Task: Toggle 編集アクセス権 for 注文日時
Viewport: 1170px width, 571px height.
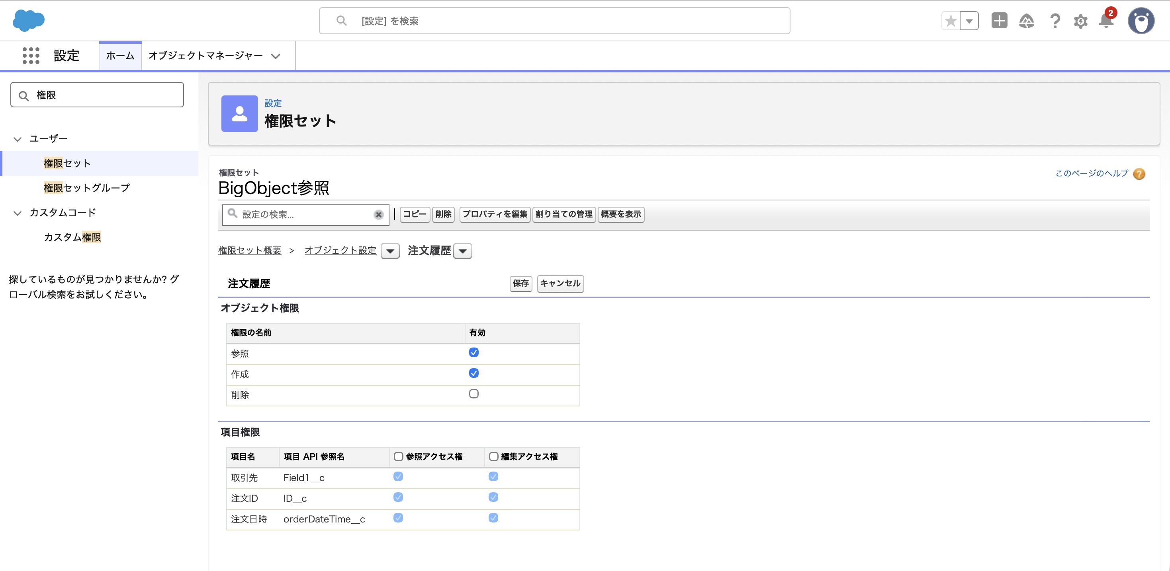Action: point(493,518)
